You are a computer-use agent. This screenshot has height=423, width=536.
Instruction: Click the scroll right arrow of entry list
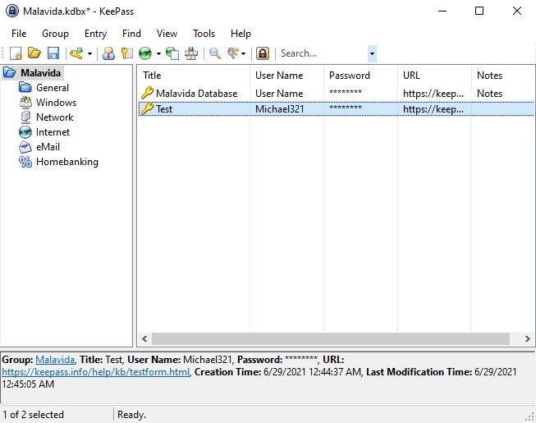point(528,339)
